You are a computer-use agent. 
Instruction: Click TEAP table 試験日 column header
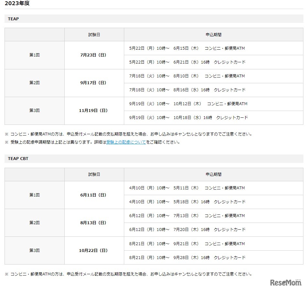coord(94,35)
